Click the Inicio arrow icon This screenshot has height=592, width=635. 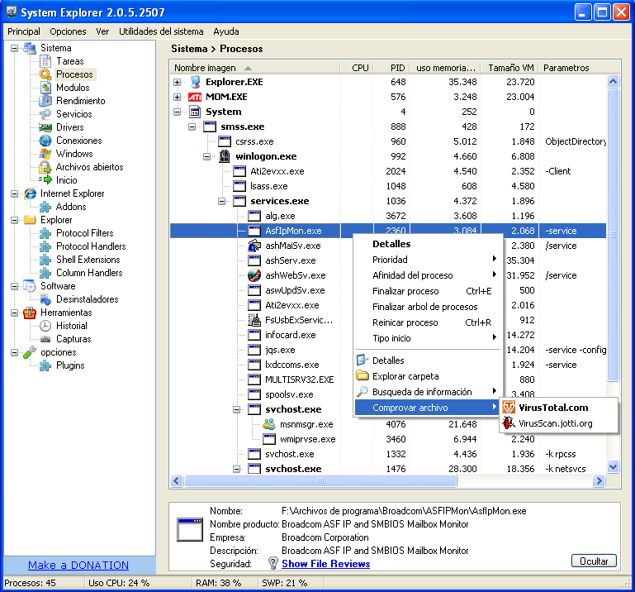click(x=45, y=180)
